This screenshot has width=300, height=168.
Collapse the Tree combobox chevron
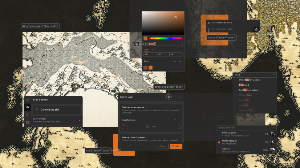[x=273, y=75]
